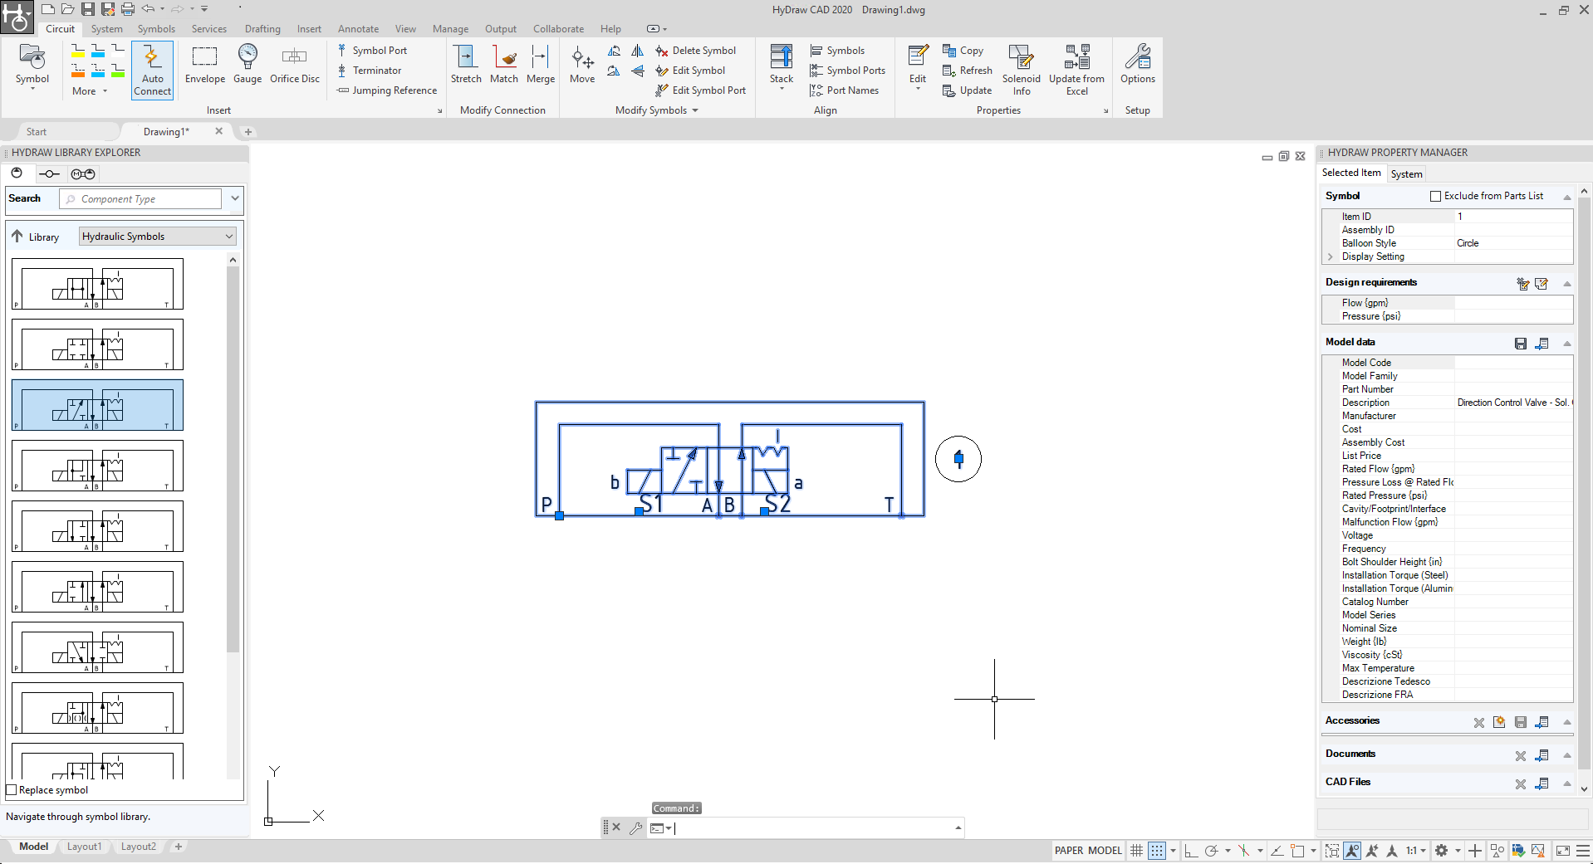Click the Jumping Reference button
Screen dimensions: 1593x864
[x=387, y=90]
